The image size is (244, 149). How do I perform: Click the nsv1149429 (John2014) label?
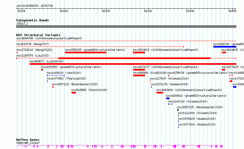(64, 73)
